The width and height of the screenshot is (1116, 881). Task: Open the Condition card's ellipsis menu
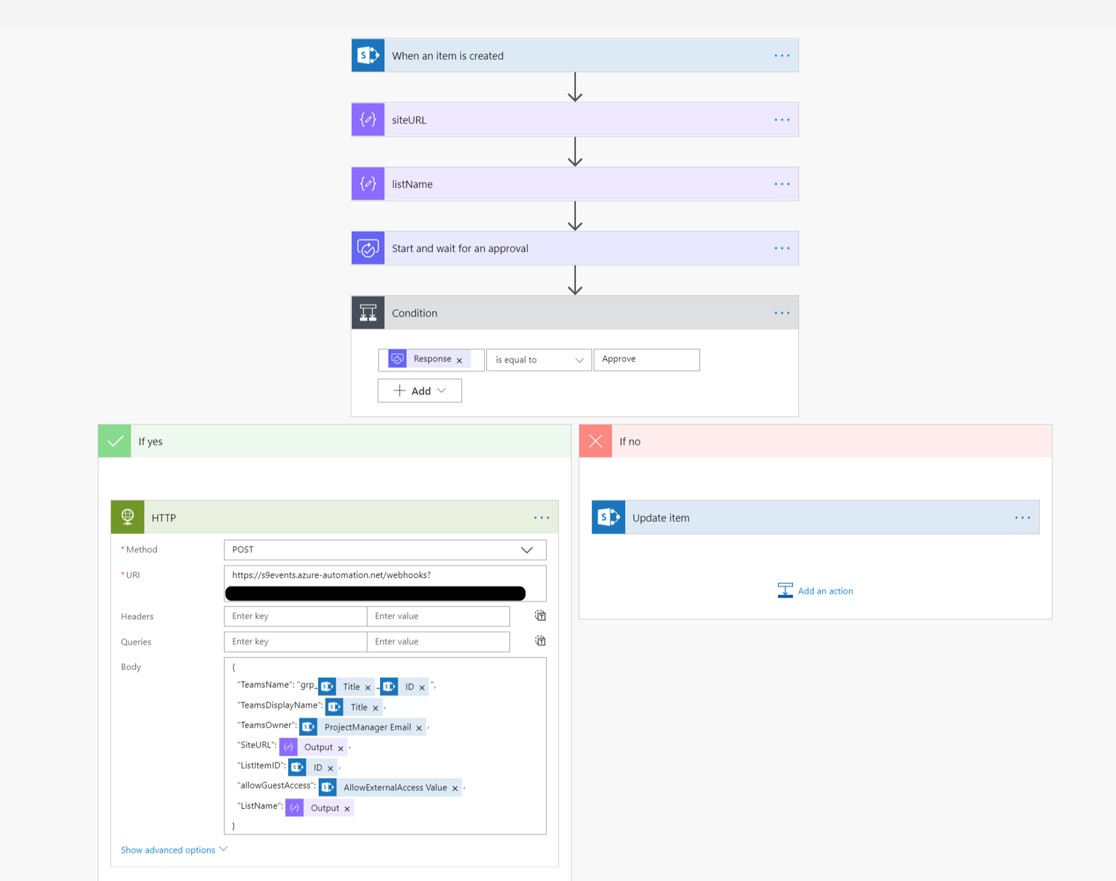point(782,312)
